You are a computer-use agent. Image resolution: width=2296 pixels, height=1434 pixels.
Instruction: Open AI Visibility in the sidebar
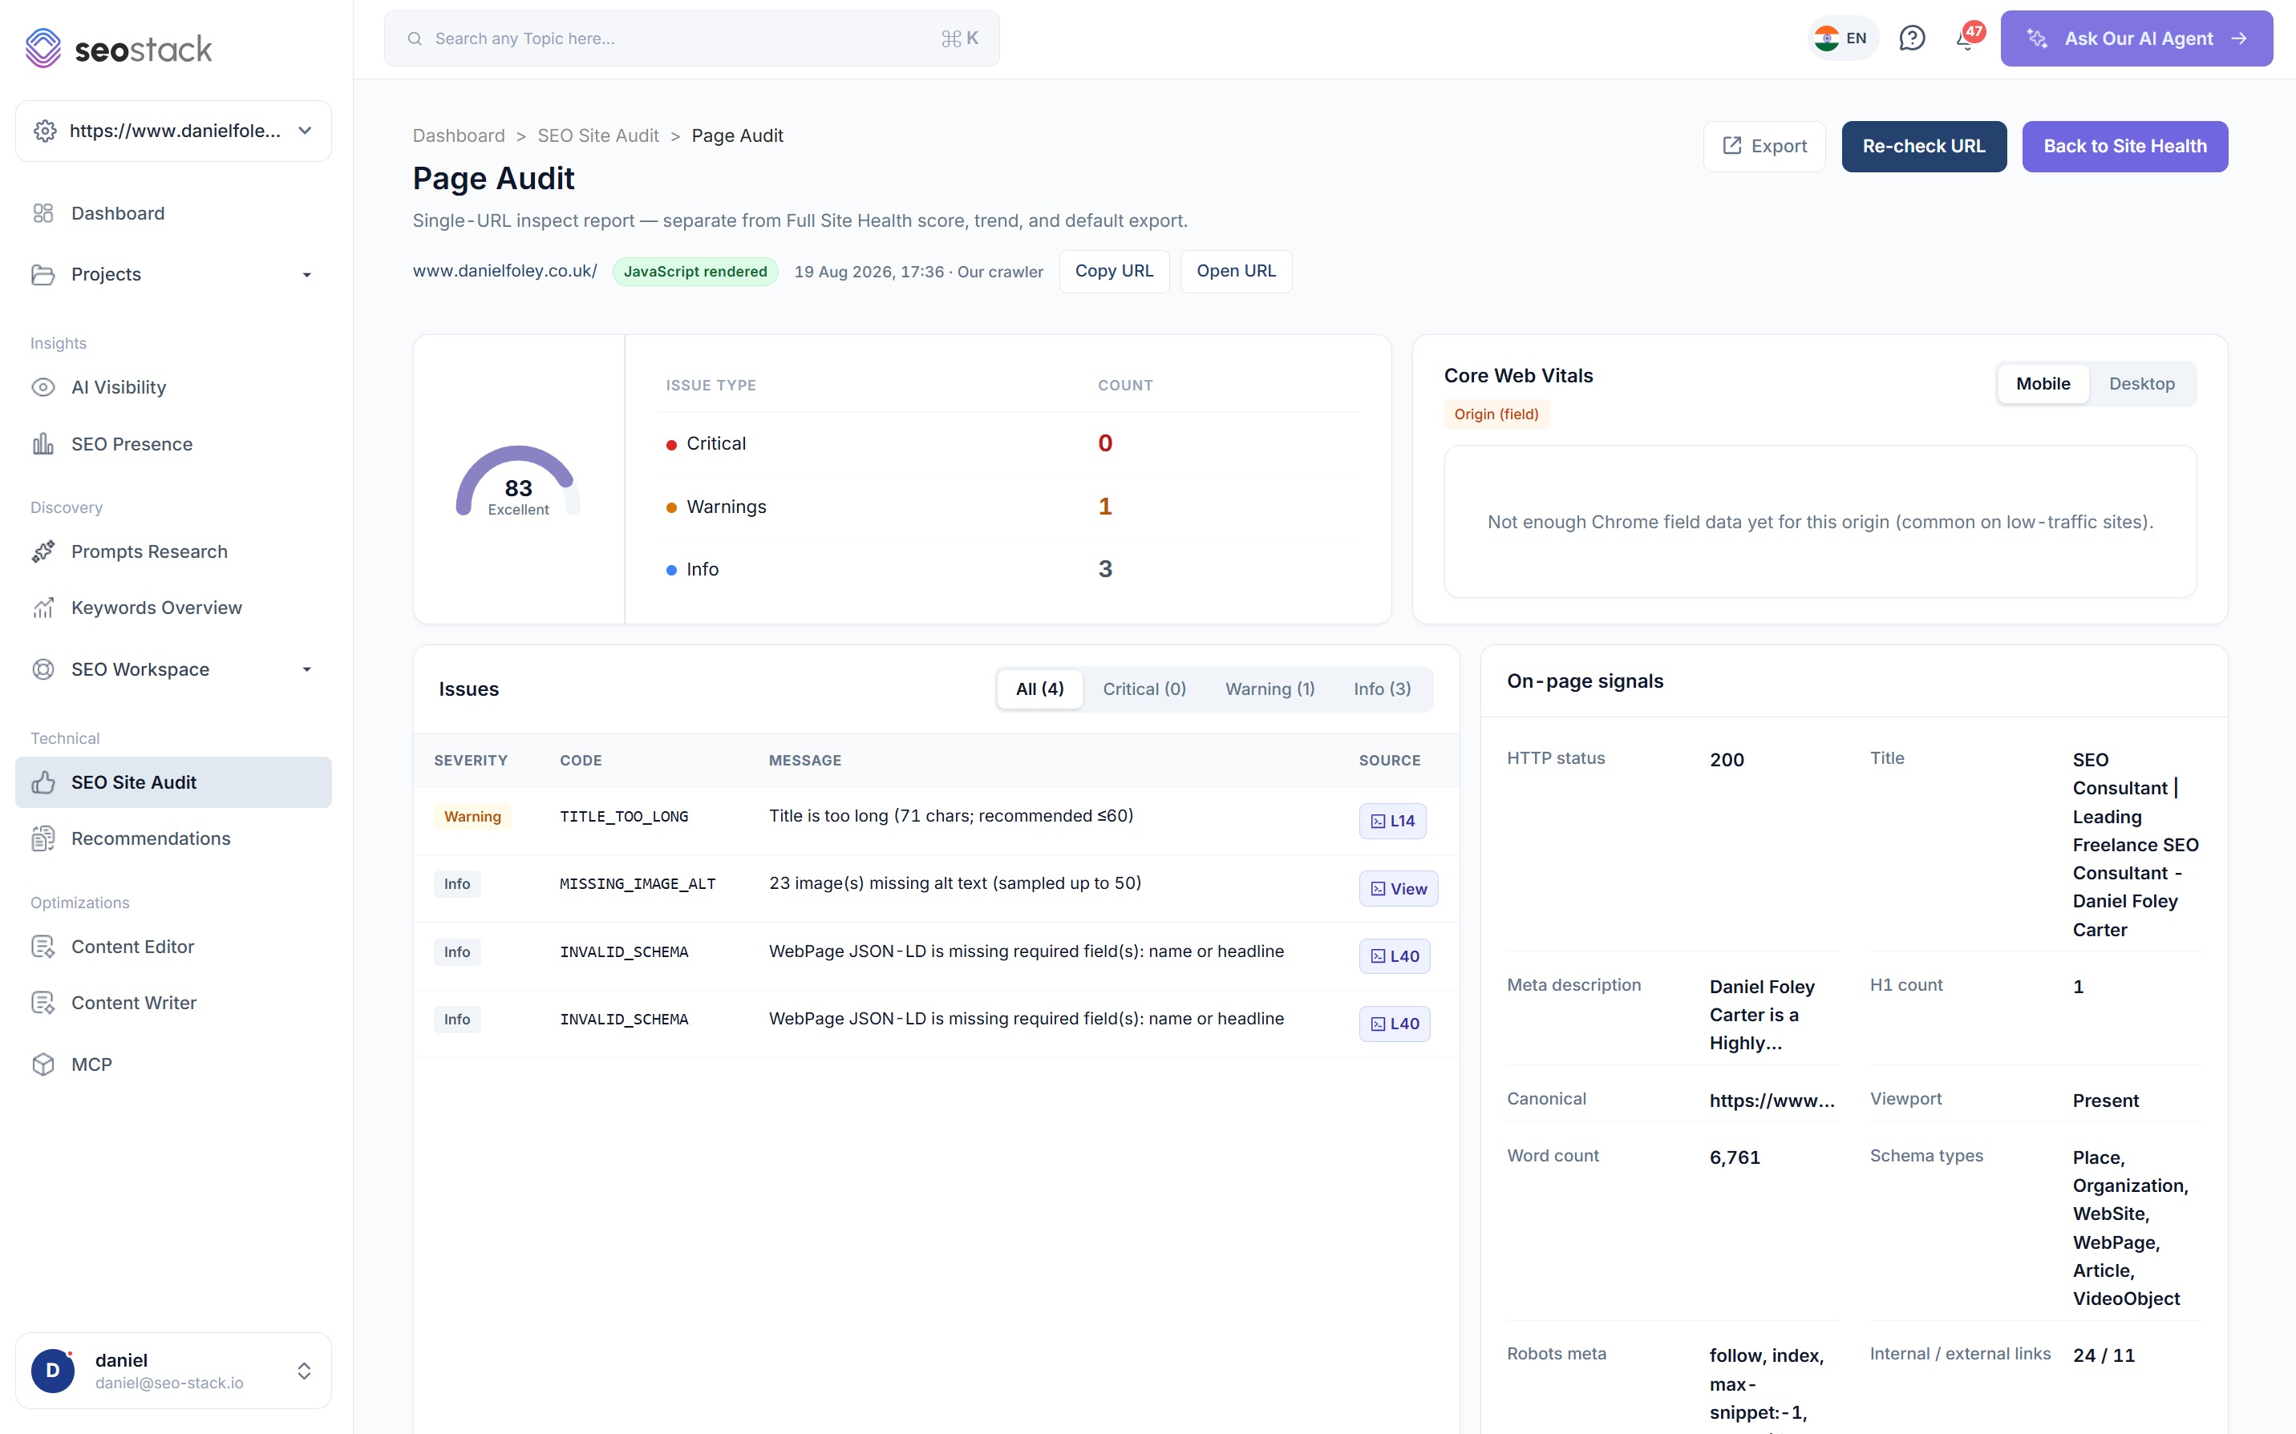(x=173, y=387)
